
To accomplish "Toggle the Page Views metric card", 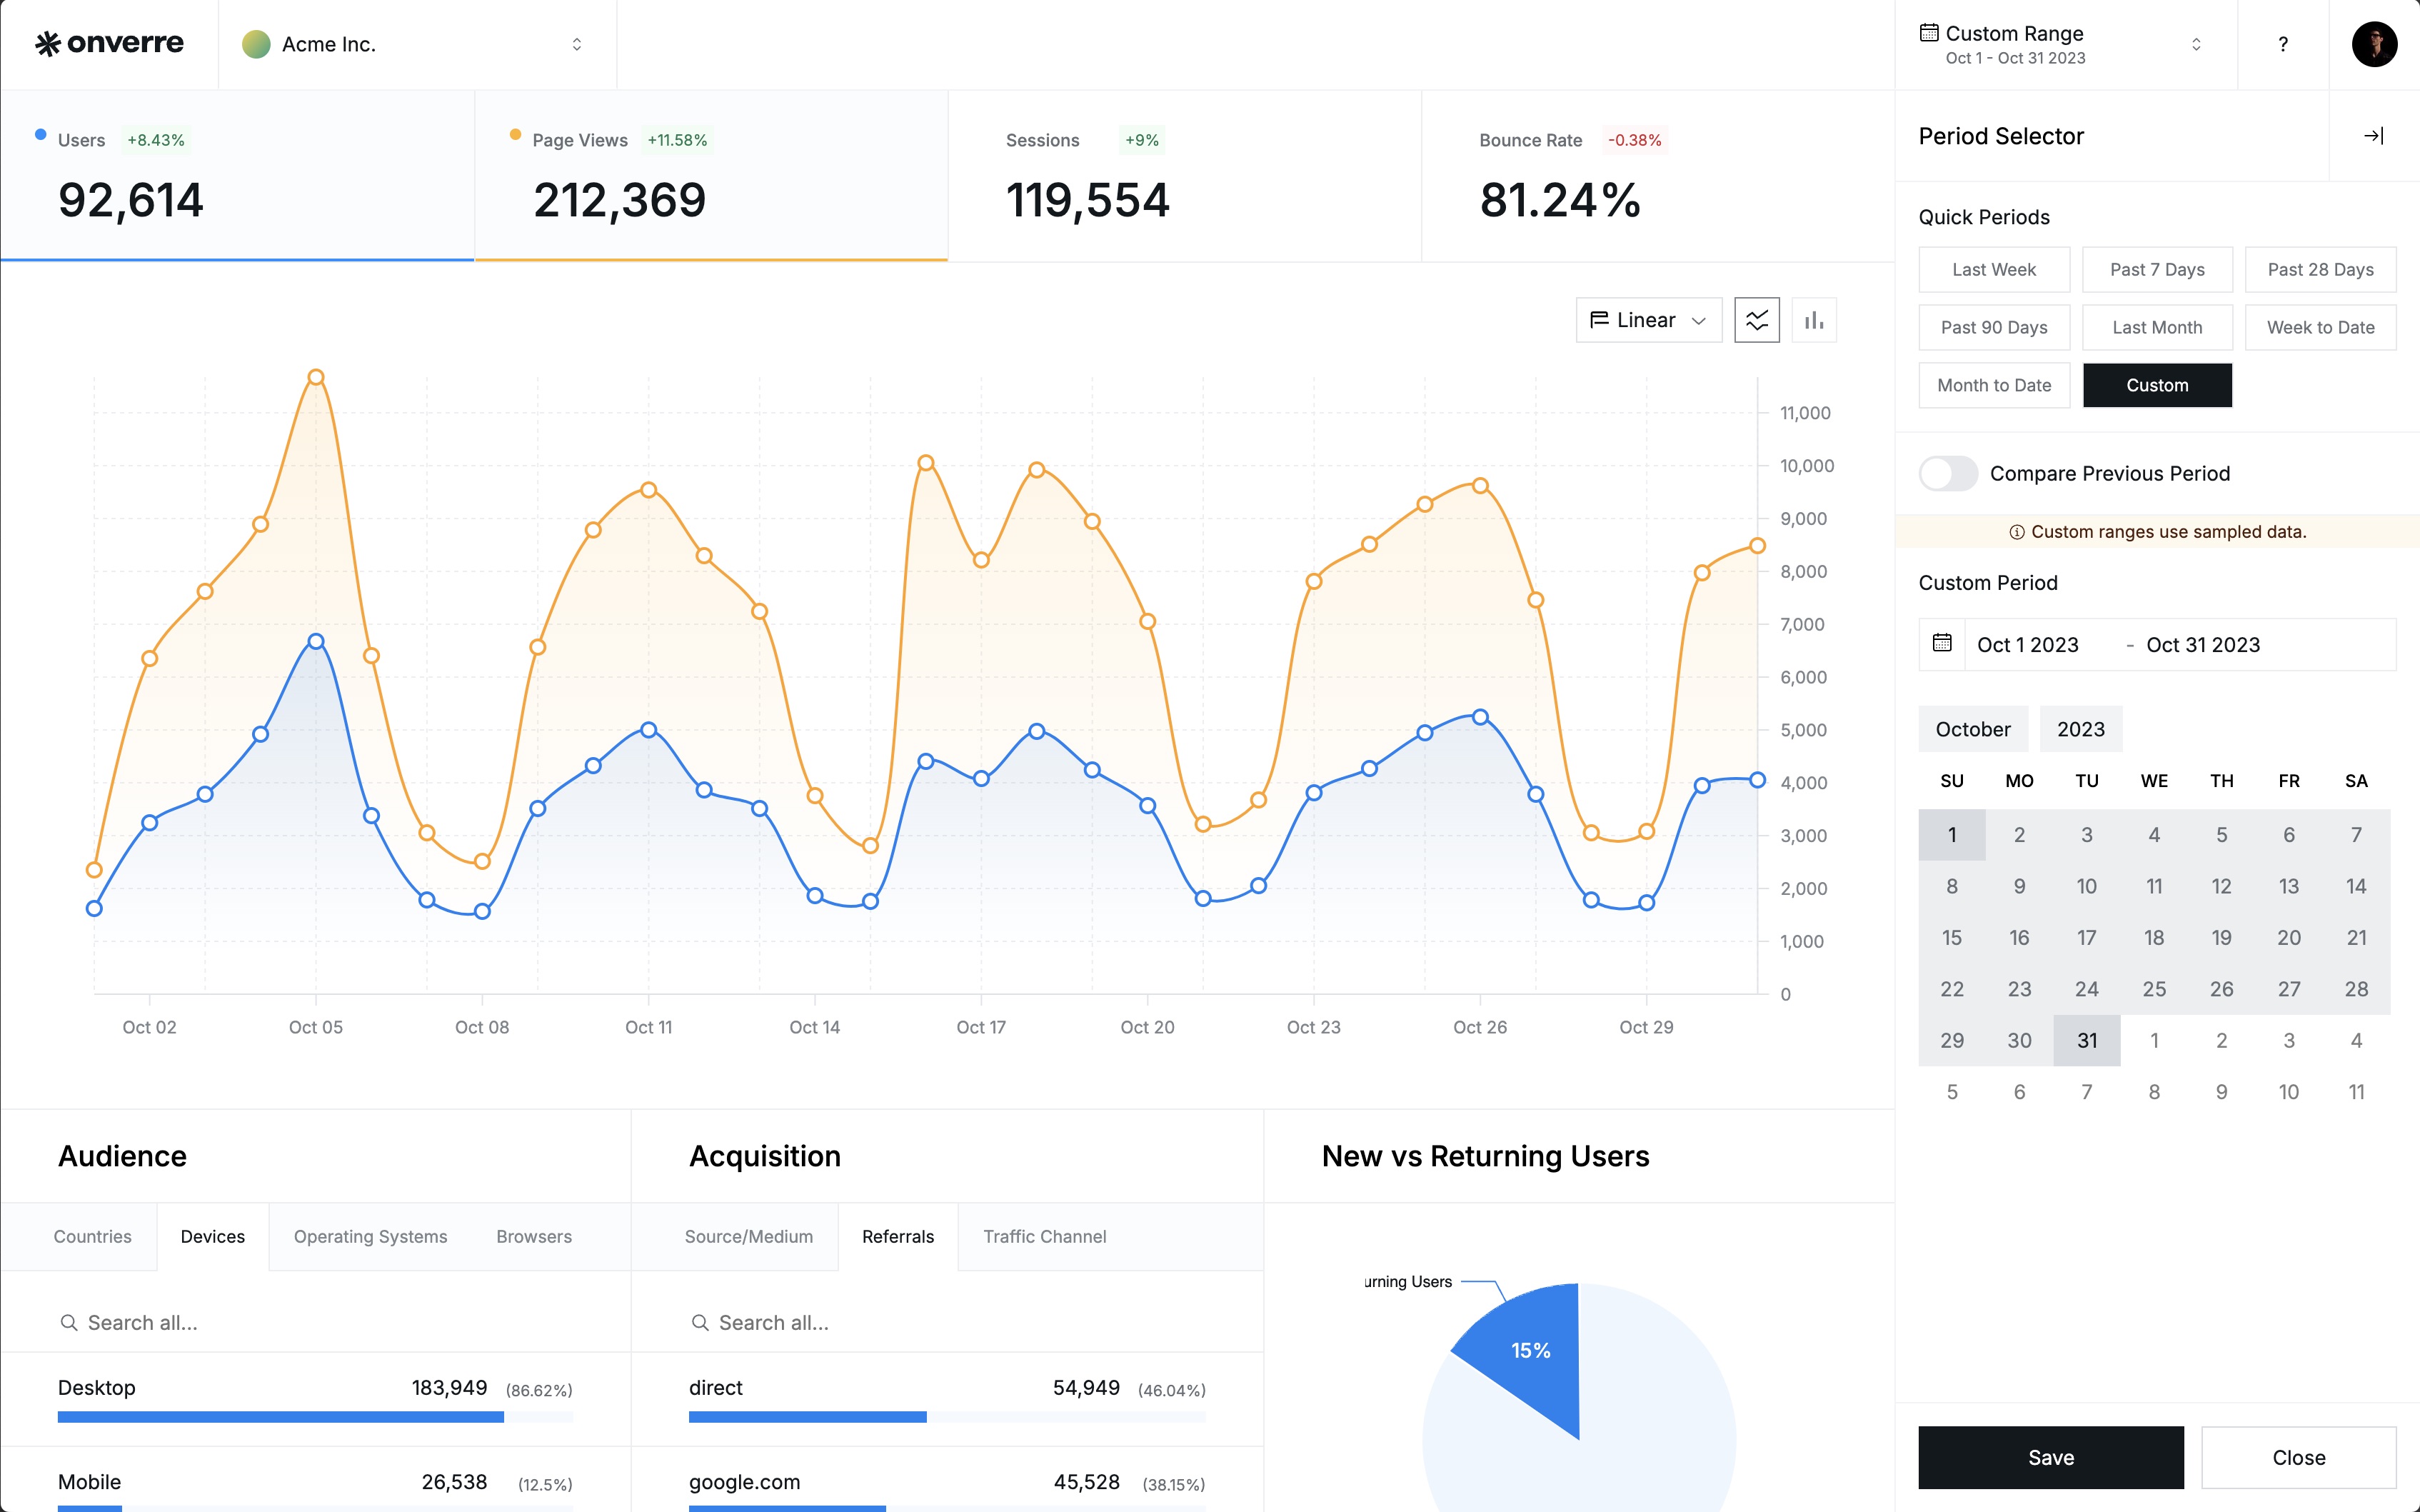I will [x=711, y=176].
